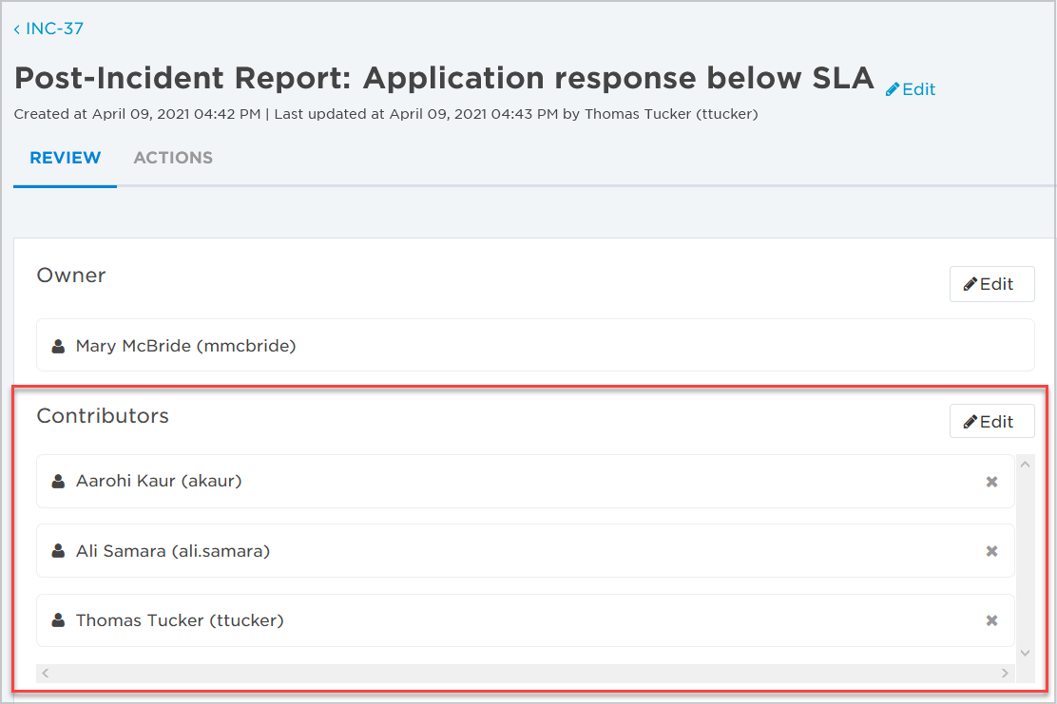Click Edit button for Owner section
Viewport: 1057px width, 704px height.
pyautogui.click(x=991, y=284)
